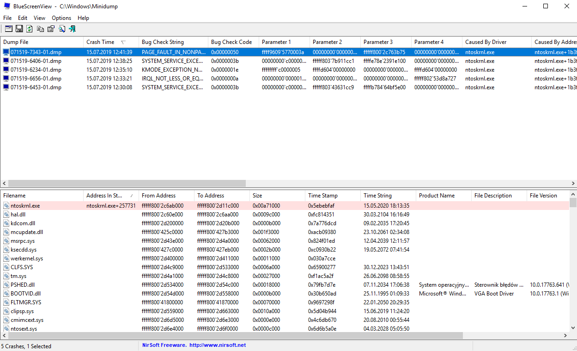Viewport: 577px width, 351px height.
Task: Click the driver icon beside BOOTVID.dll
Action: coord(6,294)
